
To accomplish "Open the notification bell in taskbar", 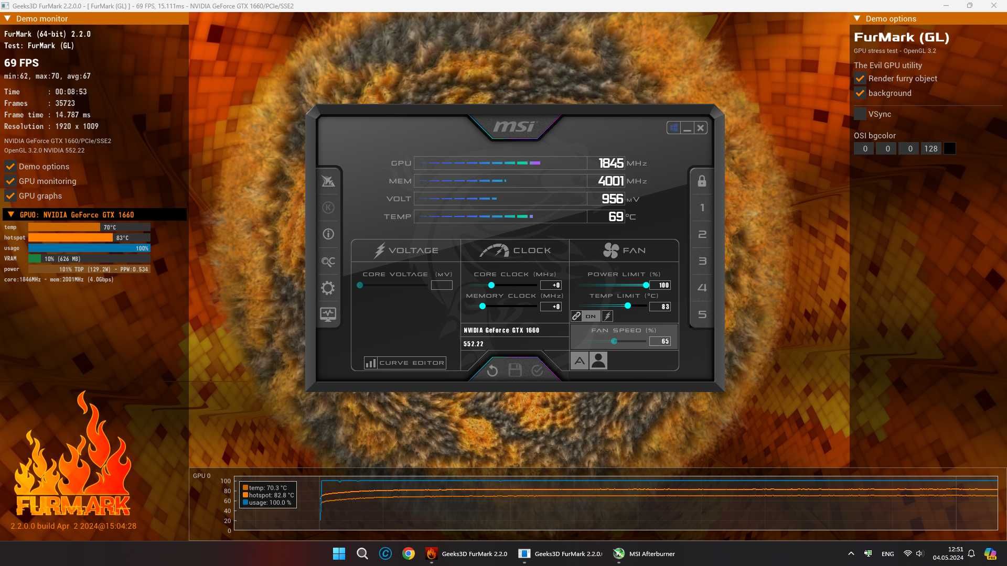I will 971,554.
